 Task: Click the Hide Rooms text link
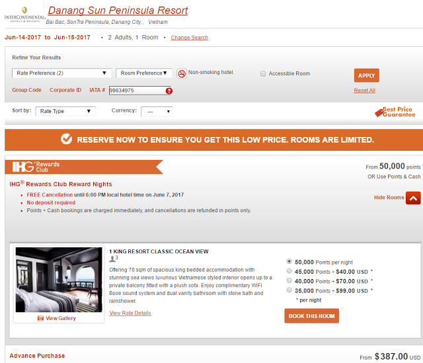[x=389, y=197]
